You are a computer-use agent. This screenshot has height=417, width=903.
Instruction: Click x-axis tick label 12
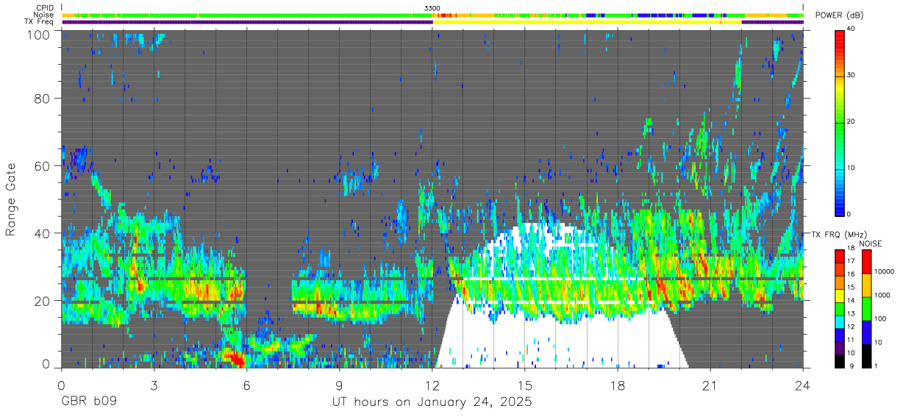coord(432,385)
